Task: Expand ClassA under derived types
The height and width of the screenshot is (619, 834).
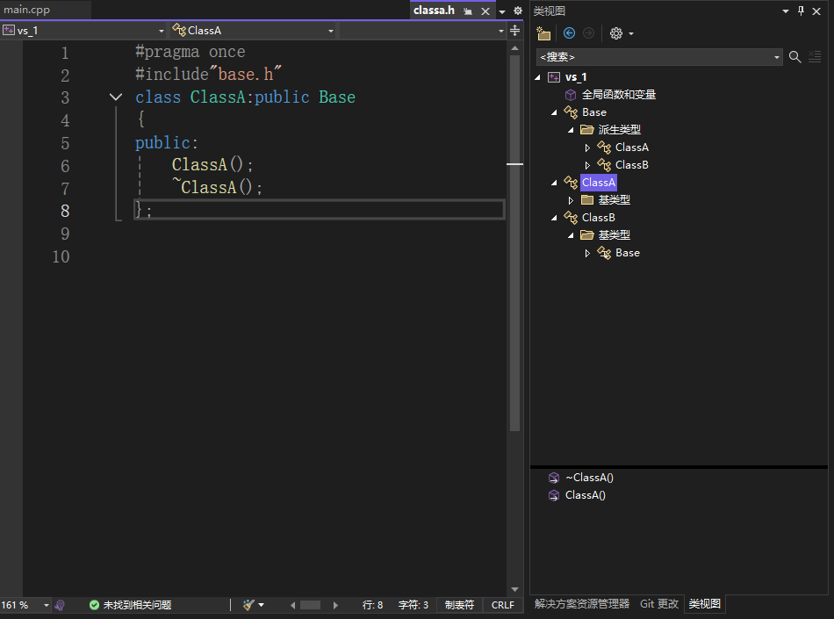Action: click(587, 148)
